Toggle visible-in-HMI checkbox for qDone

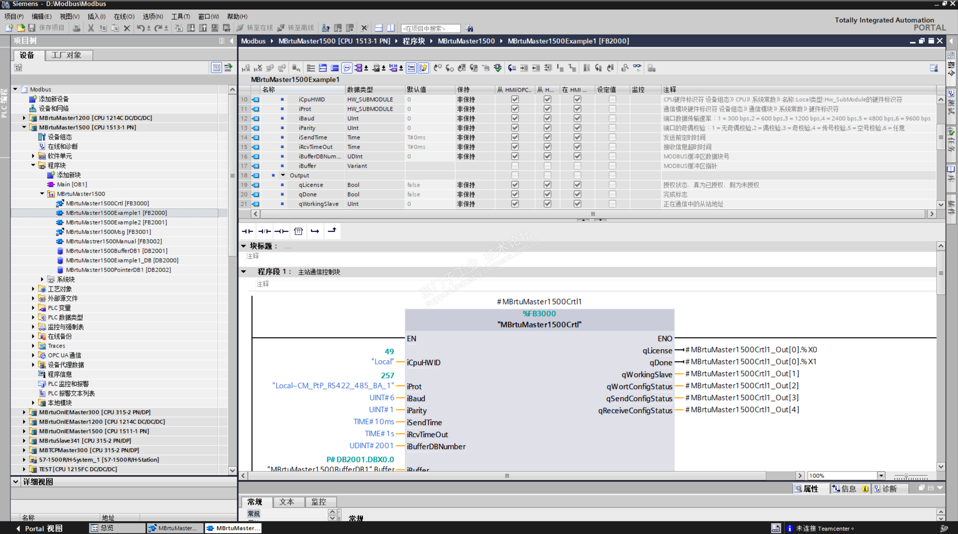[577, 194]
